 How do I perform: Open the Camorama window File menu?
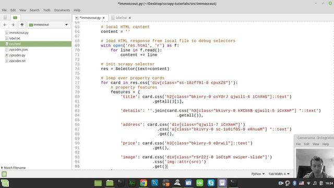click(298, 144)
